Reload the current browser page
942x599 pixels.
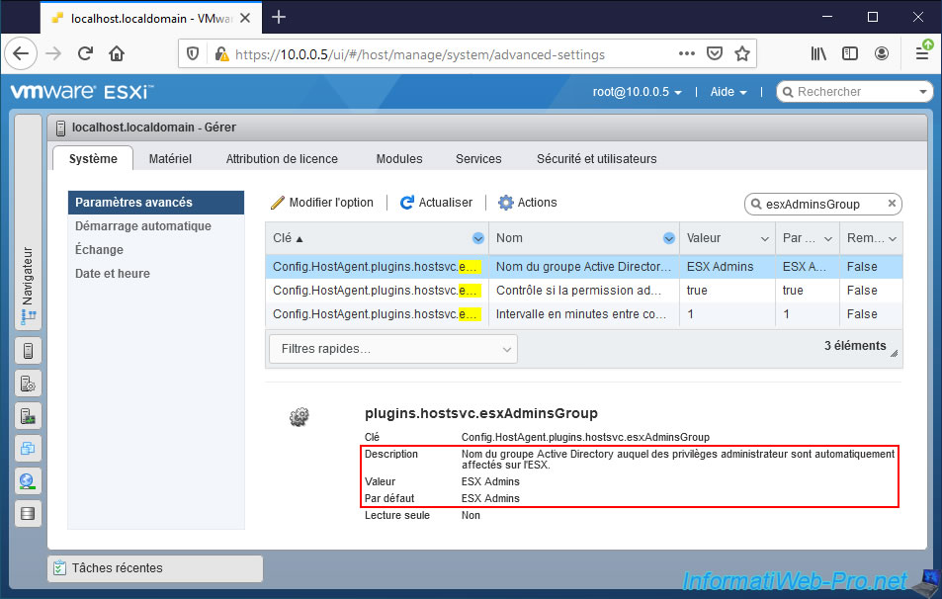click(85, 54)
